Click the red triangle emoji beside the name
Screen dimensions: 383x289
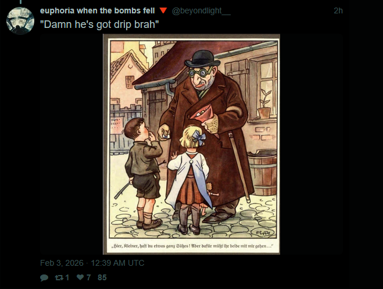coord(163,10)
